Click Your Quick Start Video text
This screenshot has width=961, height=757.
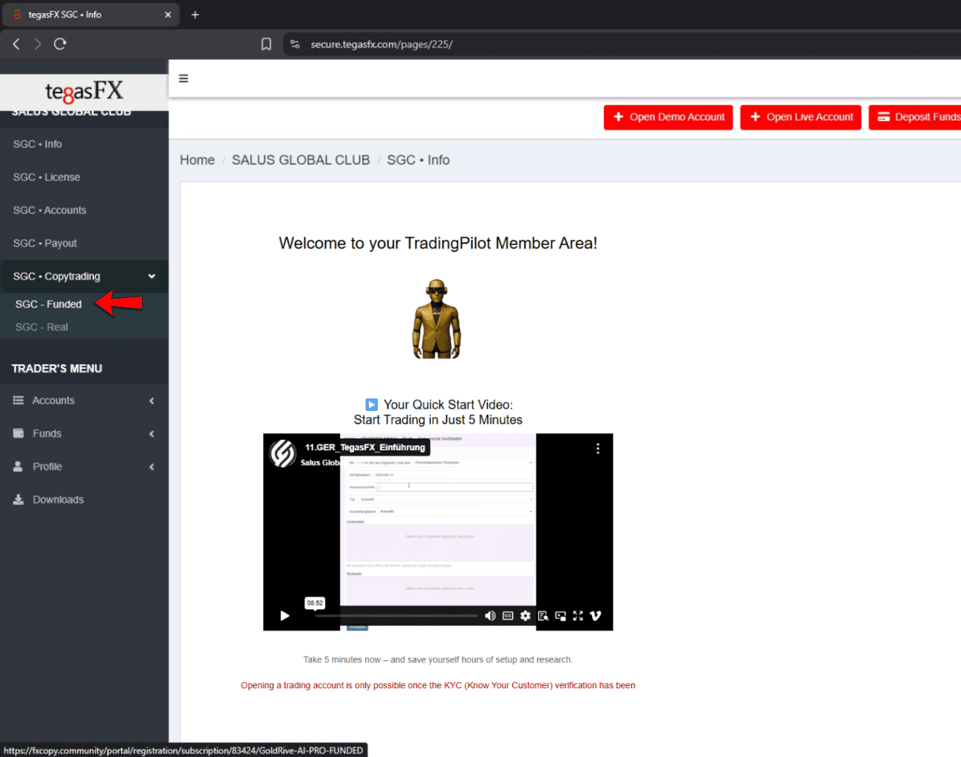click(448, 404)
